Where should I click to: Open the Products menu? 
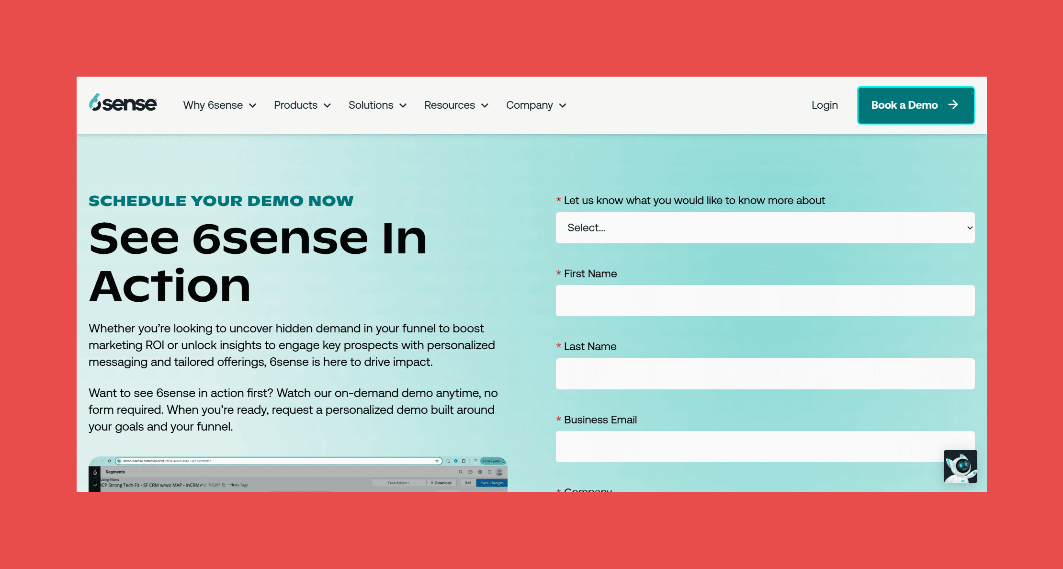[x=302, y=105]
